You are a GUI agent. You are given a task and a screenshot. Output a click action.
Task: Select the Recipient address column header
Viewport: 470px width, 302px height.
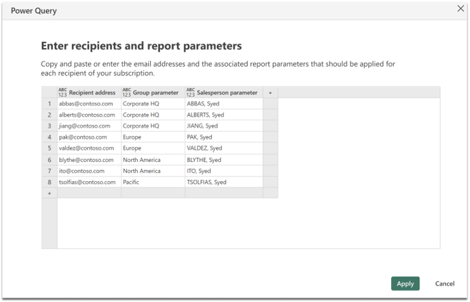click(89, 93)
